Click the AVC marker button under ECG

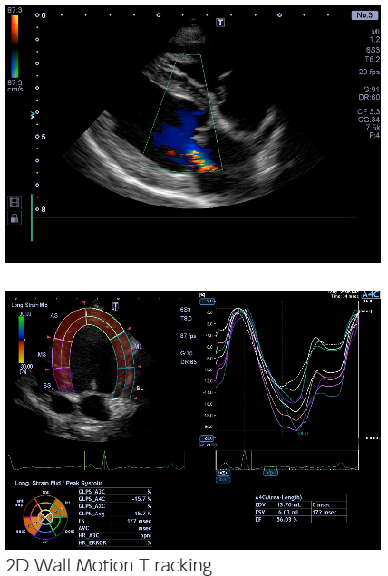(223, 480)
